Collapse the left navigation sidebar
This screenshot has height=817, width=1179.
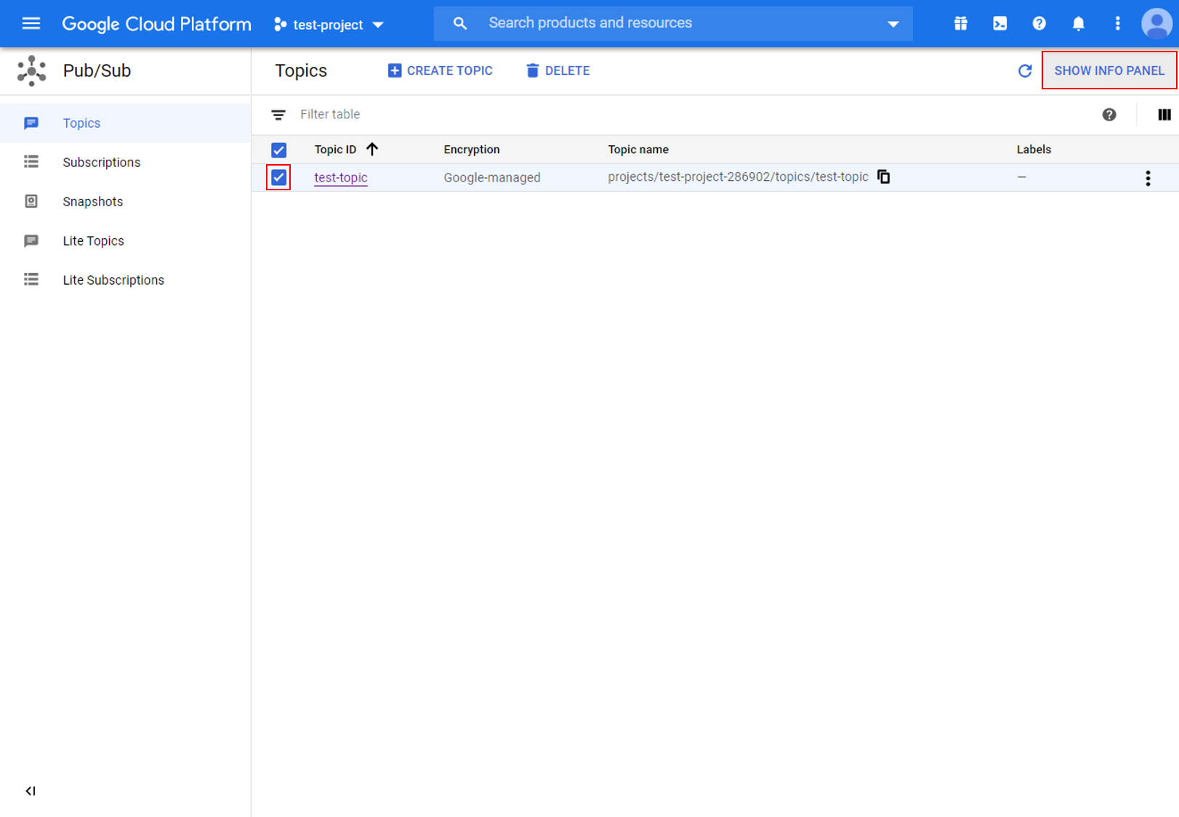point(31,791)
